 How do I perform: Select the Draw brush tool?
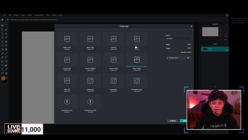tap(6, 54)
